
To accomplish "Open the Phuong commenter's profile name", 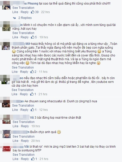I will tap(31, 4).
